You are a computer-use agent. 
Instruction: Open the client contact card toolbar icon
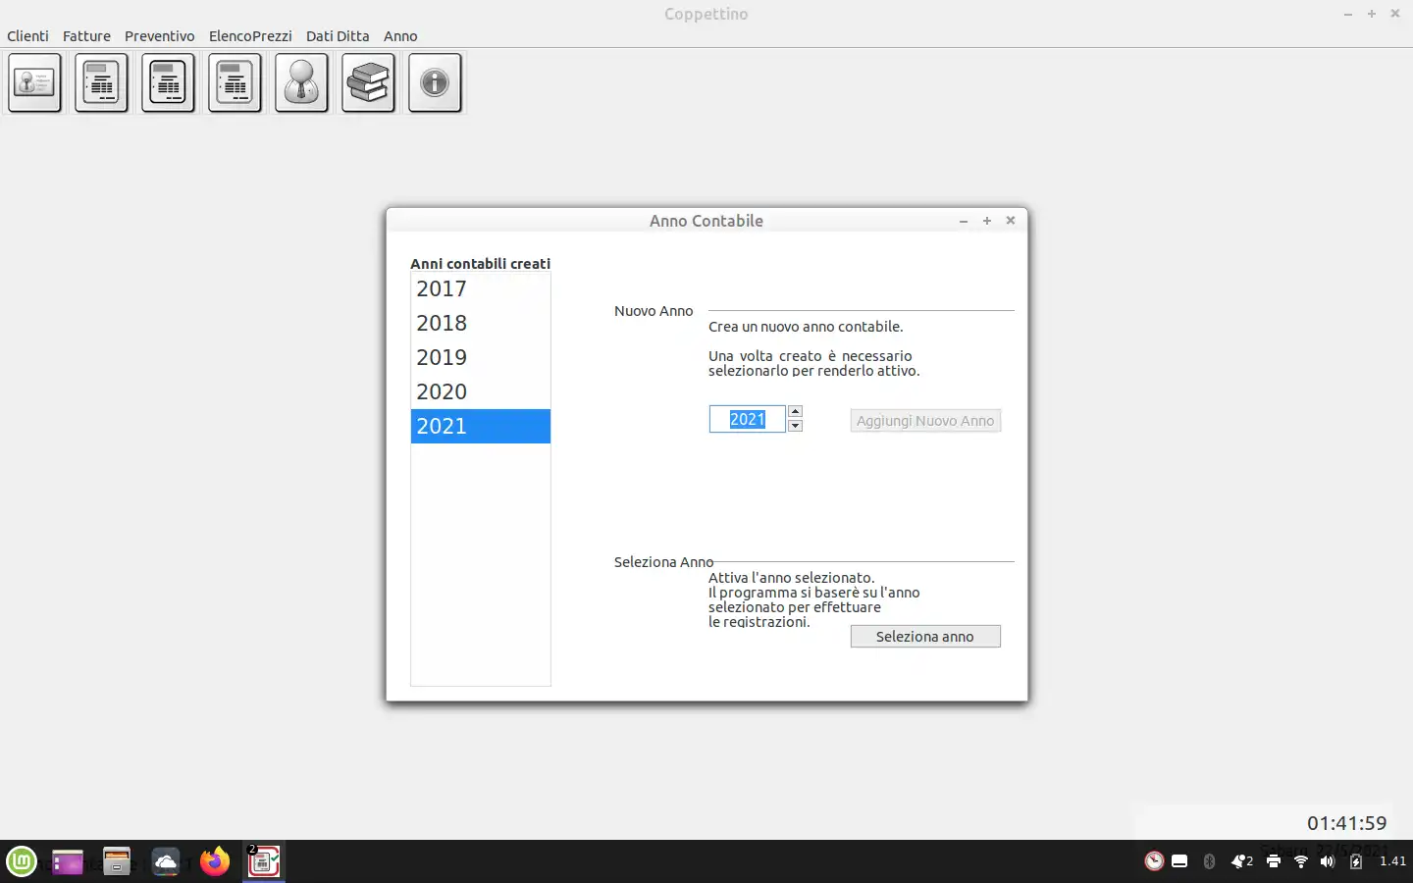(35, 82)
